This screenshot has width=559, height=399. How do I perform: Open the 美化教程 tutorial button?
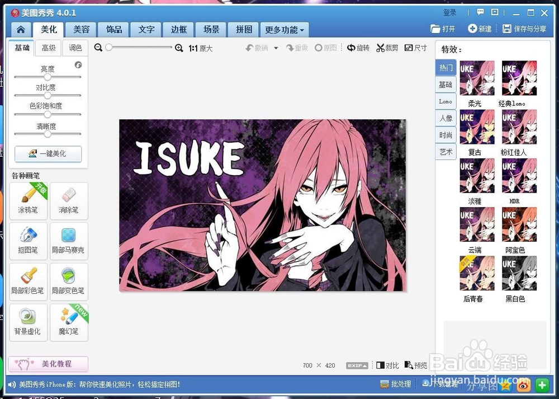click(48, 364)
